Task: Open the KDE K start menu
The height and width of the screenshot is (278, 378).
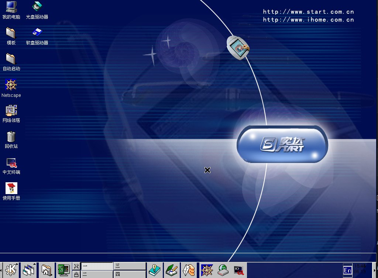Action: click(x=11, y=270)
